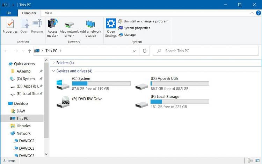Select the (E:) DVD RW Drive
The image size is (262, 164).
63,101
